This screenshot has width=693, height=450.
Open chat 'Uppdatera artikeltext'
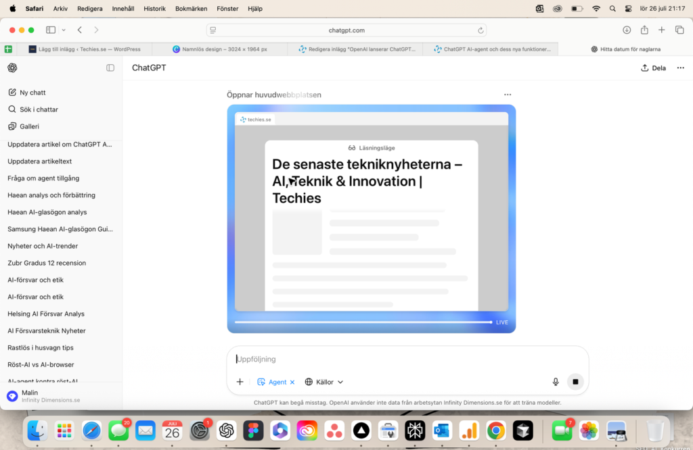tap(40, 161)
